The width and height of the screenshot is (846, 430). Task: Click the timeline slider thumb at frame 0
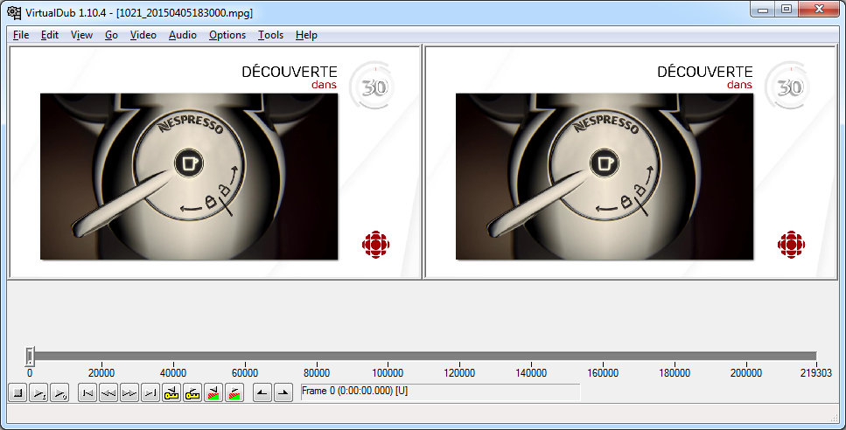[x=30, y=356]
